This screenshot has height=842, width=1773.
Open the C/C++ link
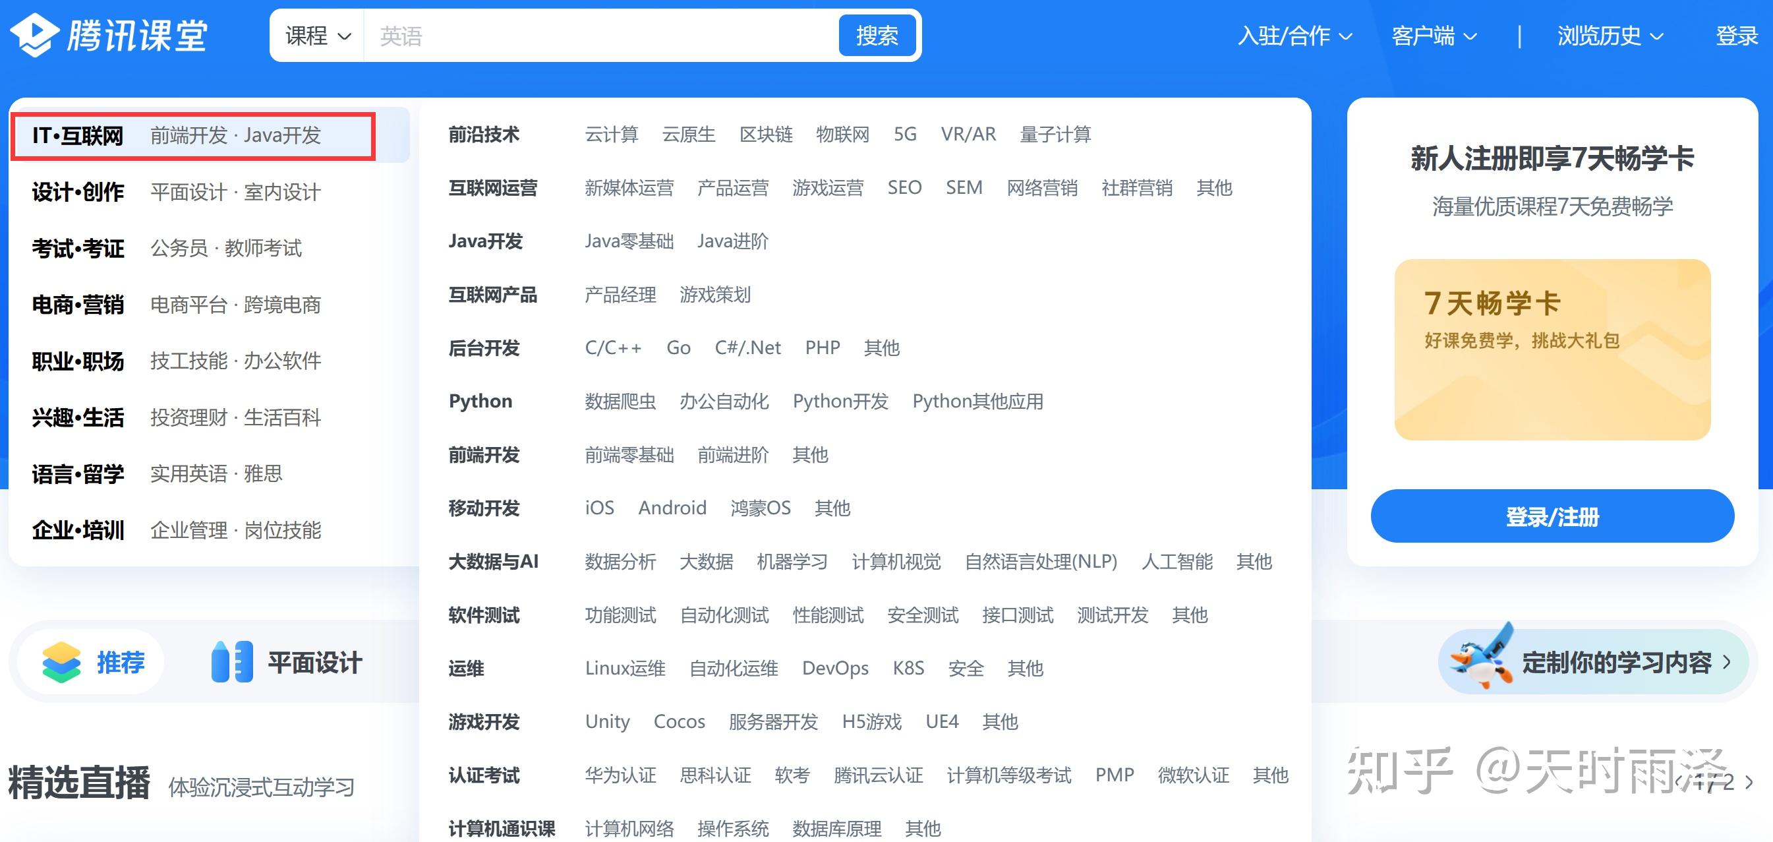click(x=613, y=347)
